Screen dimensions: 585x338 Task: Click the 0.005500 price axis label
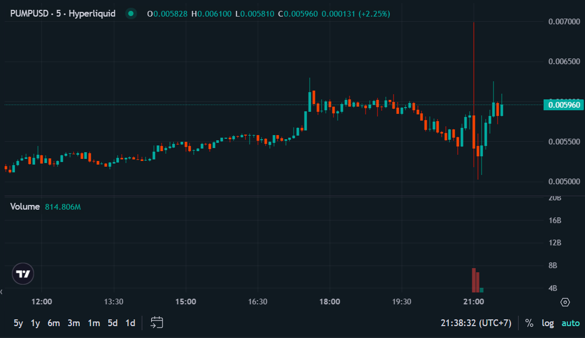(564, 142)
